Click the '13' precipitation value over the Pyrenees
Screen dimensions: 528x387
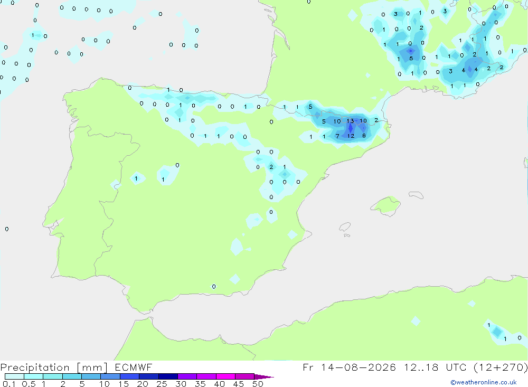tap(350, 121)
